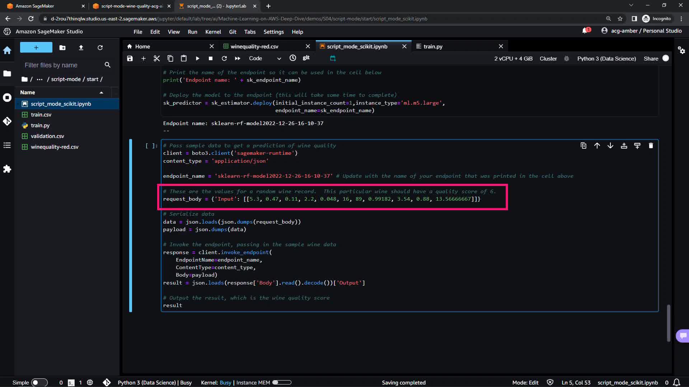Screen dimensions: 689x387
Task: Toggle Simple mode switch in status bar
Action: coord(39,382)
